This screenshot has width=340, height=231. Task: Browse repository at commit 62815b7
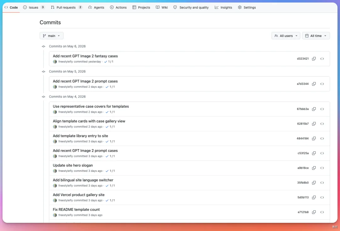click(x=322, y=124)
